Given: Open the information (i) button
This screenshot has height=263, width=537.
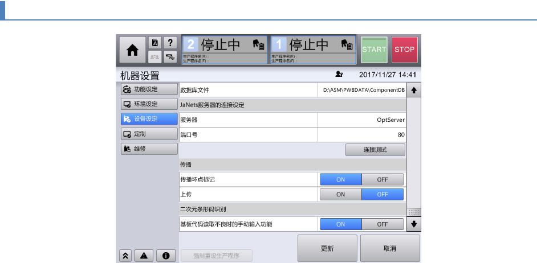Looking at the screenshot, I should point(166,256).
